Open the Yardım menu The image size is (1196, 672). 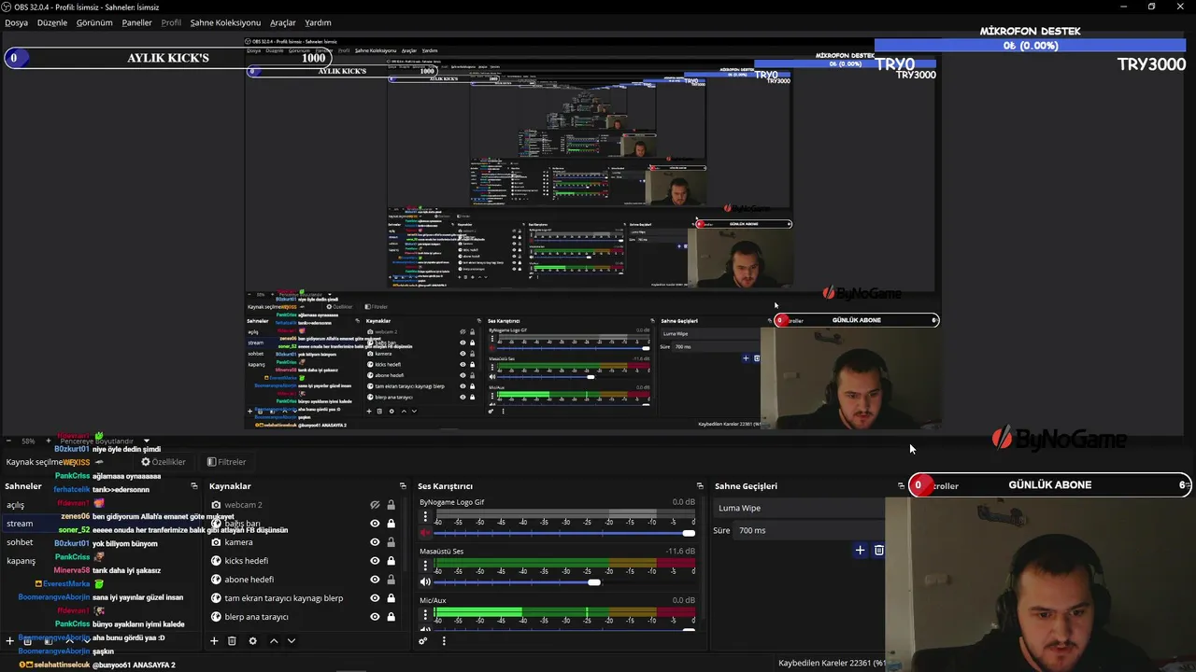318,22
